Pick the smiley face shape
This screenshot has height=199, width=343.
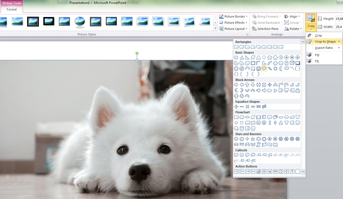coord(259,69)
